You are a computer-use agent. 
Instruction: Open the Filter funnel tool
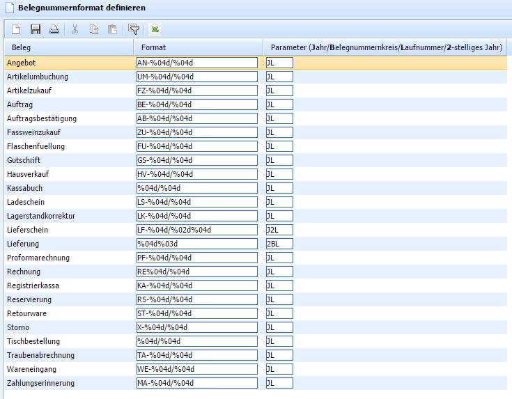[134, 29]
